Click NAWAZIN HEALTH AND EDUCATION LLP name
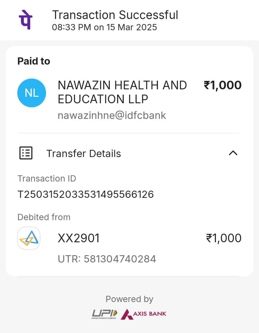 coord(122,92)
